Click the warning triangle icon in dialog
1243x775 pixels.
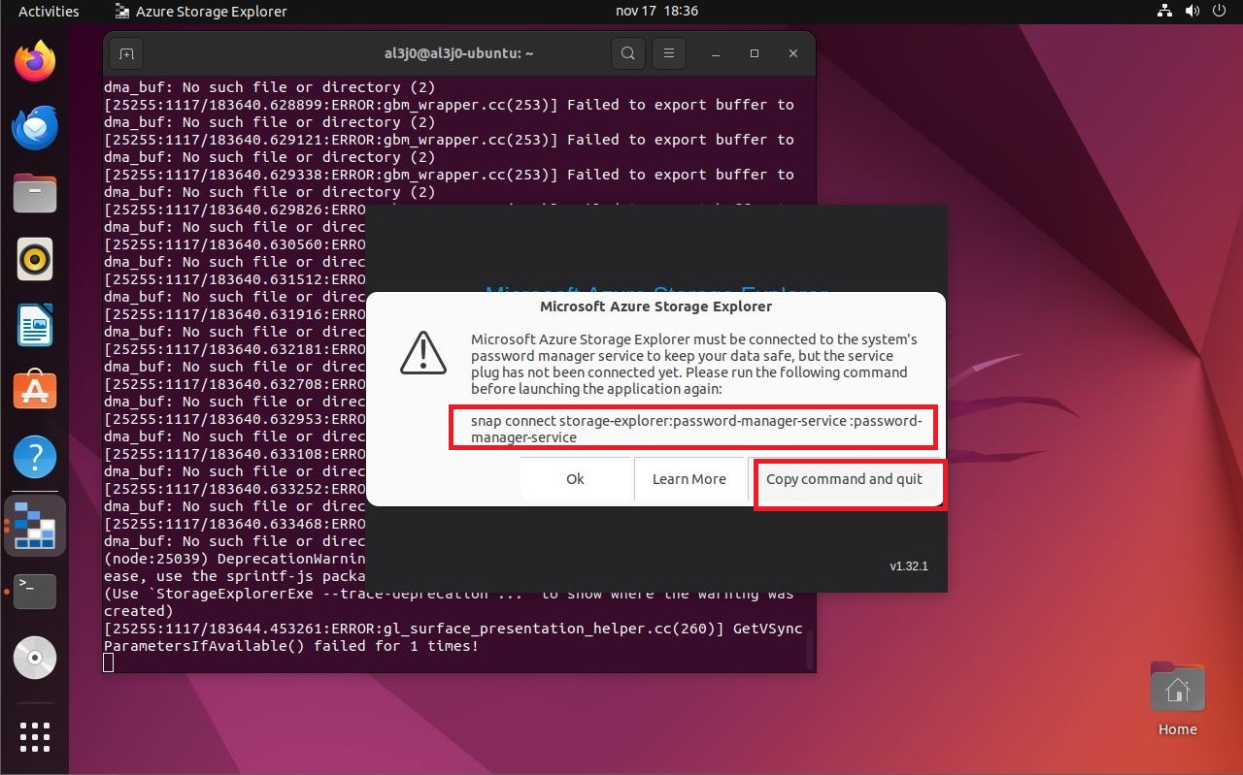pyautogui.click(x=423, y=352)
